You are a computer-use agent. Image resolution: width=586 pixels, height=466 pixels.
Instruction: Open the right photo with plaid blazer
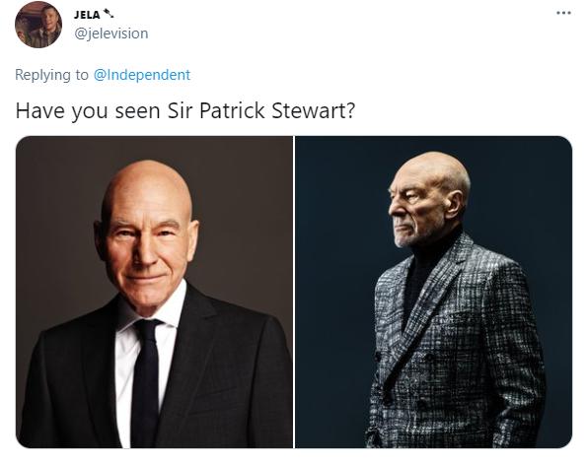click(433, 292)
